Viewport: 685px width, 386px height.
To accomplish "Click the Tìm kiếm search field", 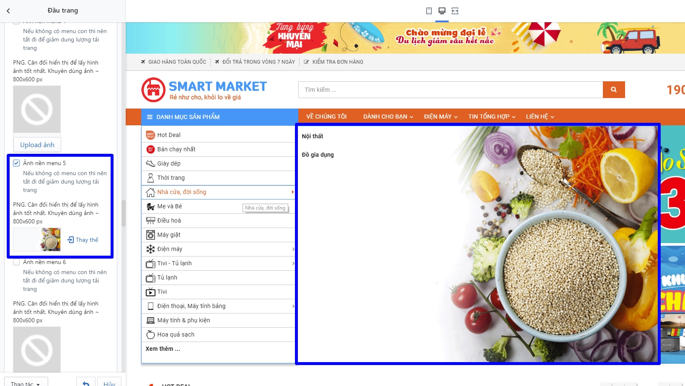I will [x=450, y=90].
